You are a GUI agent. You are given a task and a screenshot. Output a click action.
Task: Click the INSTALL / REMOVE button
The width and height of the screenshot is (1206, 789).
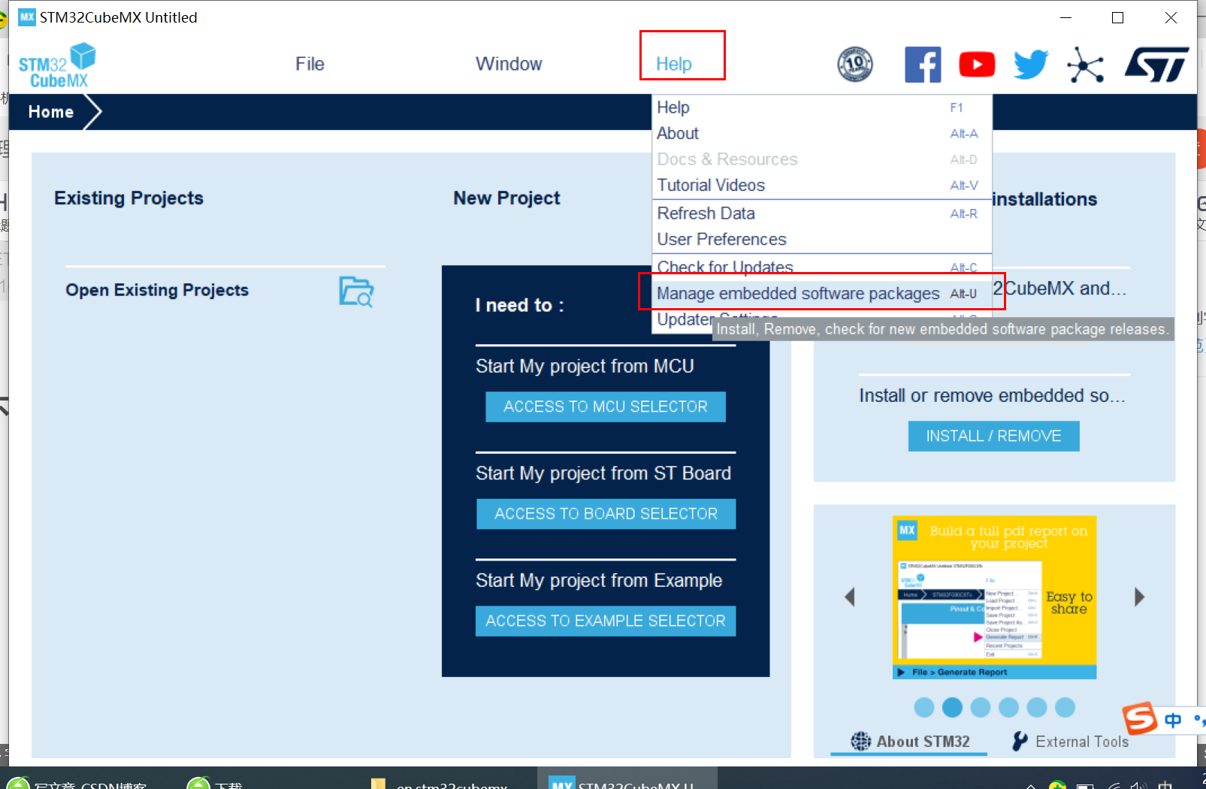click(993, 436)
